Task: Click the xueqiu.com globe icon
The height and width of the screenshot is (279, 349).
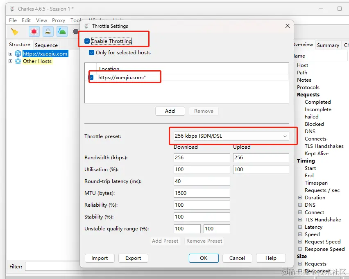Action: [18, 54]
